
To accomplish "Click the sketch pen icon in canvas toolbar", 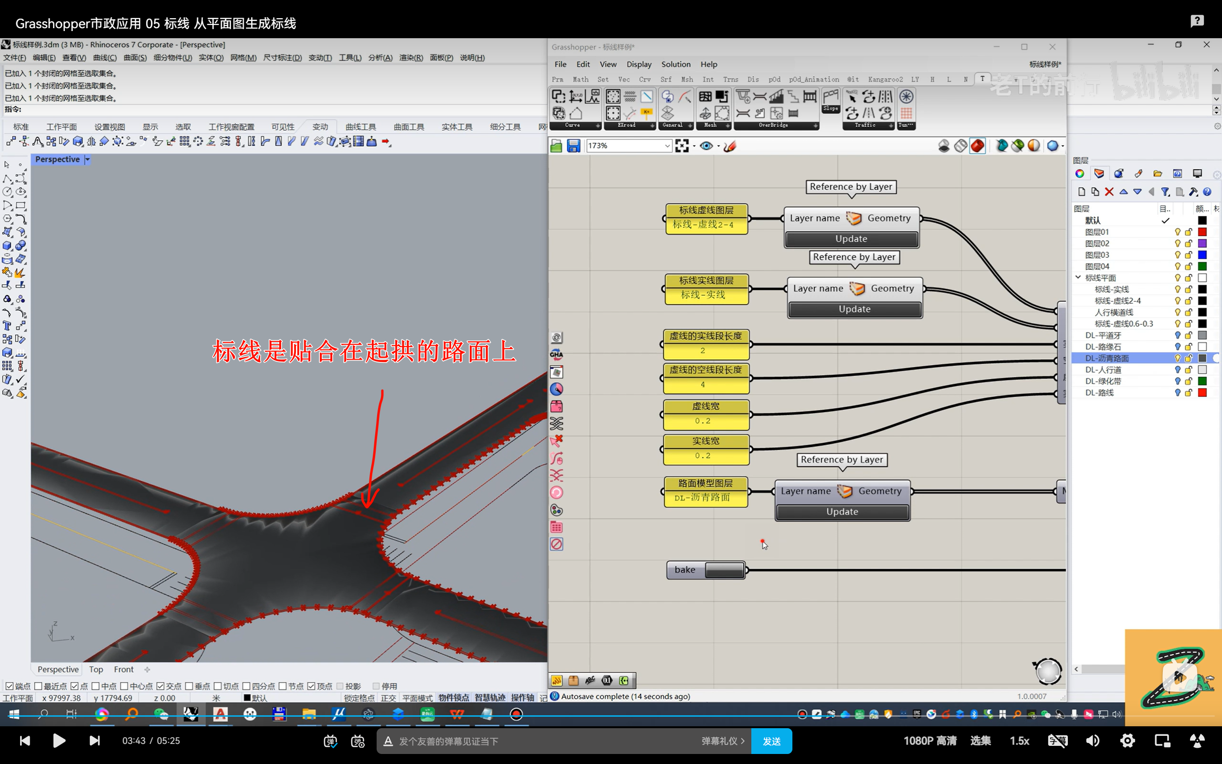I will pos(730,146).
